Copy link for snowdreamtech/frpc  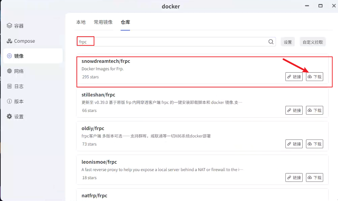[294, 77]
